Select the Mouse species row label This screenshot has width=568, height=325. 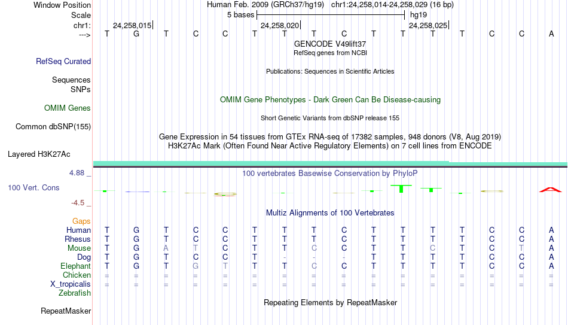click(79, 248)
